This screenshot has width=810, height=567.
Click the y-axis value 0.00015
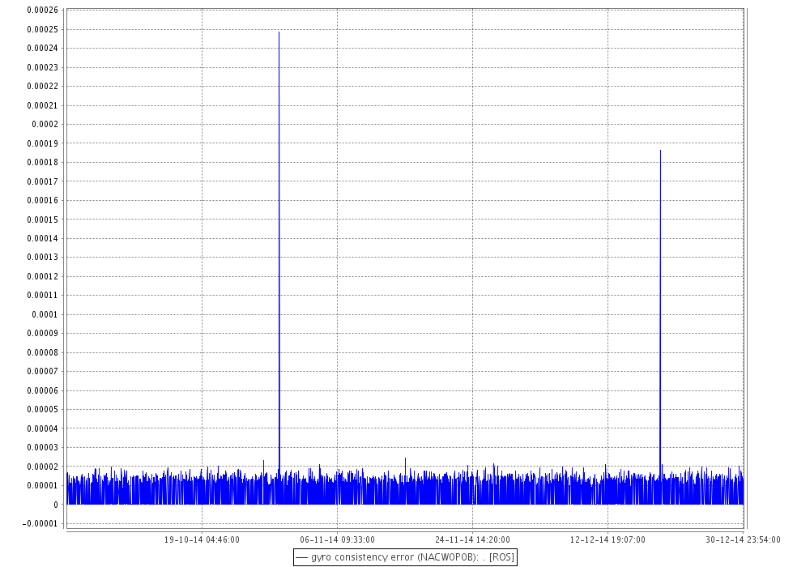point(43,220)
